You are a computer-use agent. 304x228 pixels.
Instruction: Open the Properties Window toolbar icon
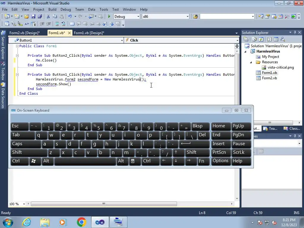click(267, 17)
